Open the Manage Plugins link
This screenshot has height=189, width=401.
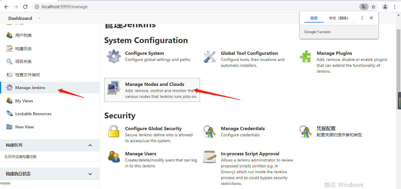[x=334, y=53]
